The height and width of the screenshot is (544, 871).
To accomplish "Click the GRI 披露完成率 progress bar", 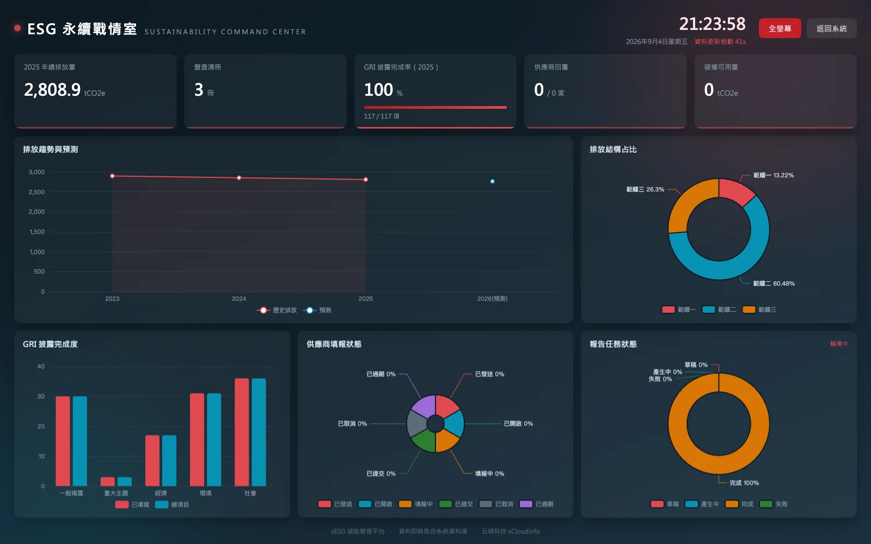I will [x=436, y=108].
